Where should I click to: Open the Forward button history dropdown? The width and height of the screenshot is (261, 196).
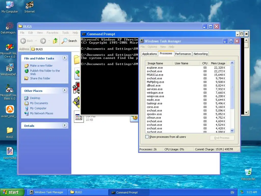tap(49, 41)
